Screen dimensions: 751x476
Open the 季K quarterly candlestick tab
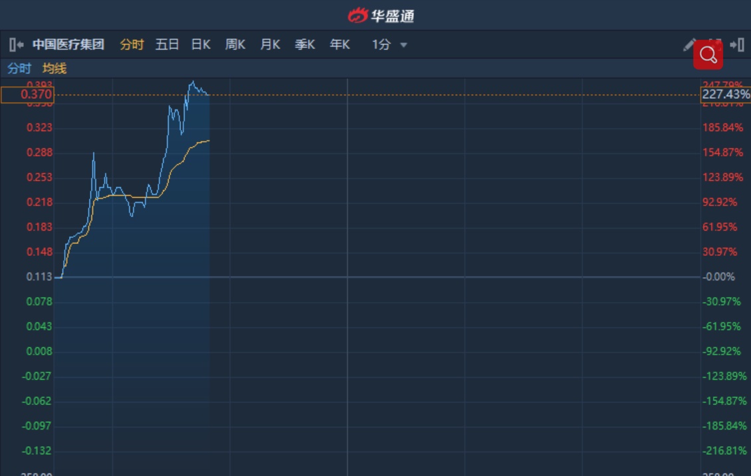point(305,45)
